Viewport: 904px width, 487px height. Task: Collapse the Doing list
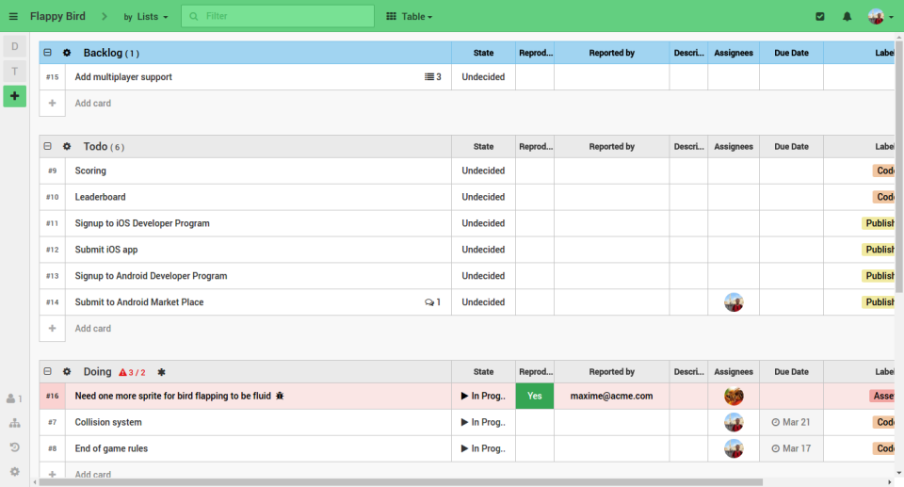click(48, 372)
